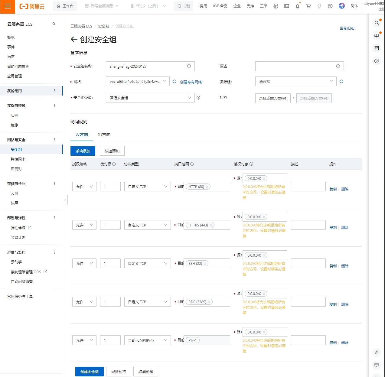
Task: Click the 创建安全组 submit button
Action: 89,372
